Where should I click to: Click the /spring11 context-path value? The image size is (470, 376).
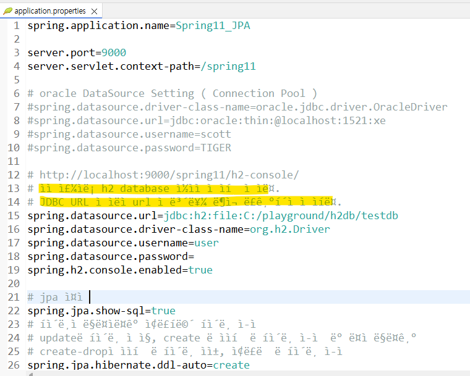pos(228,67)
